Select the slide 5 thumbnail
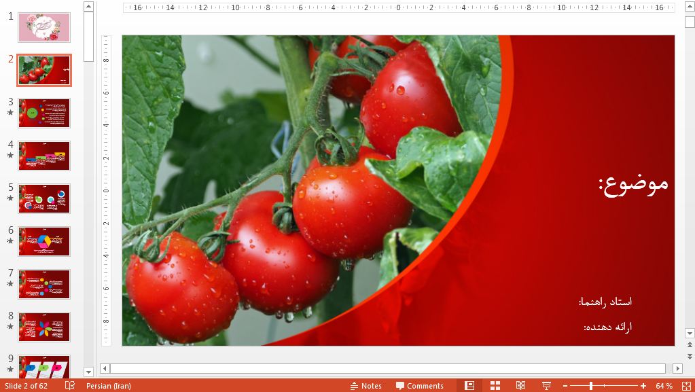The width and height of the screenshot is (695, 392). (44, 198)
